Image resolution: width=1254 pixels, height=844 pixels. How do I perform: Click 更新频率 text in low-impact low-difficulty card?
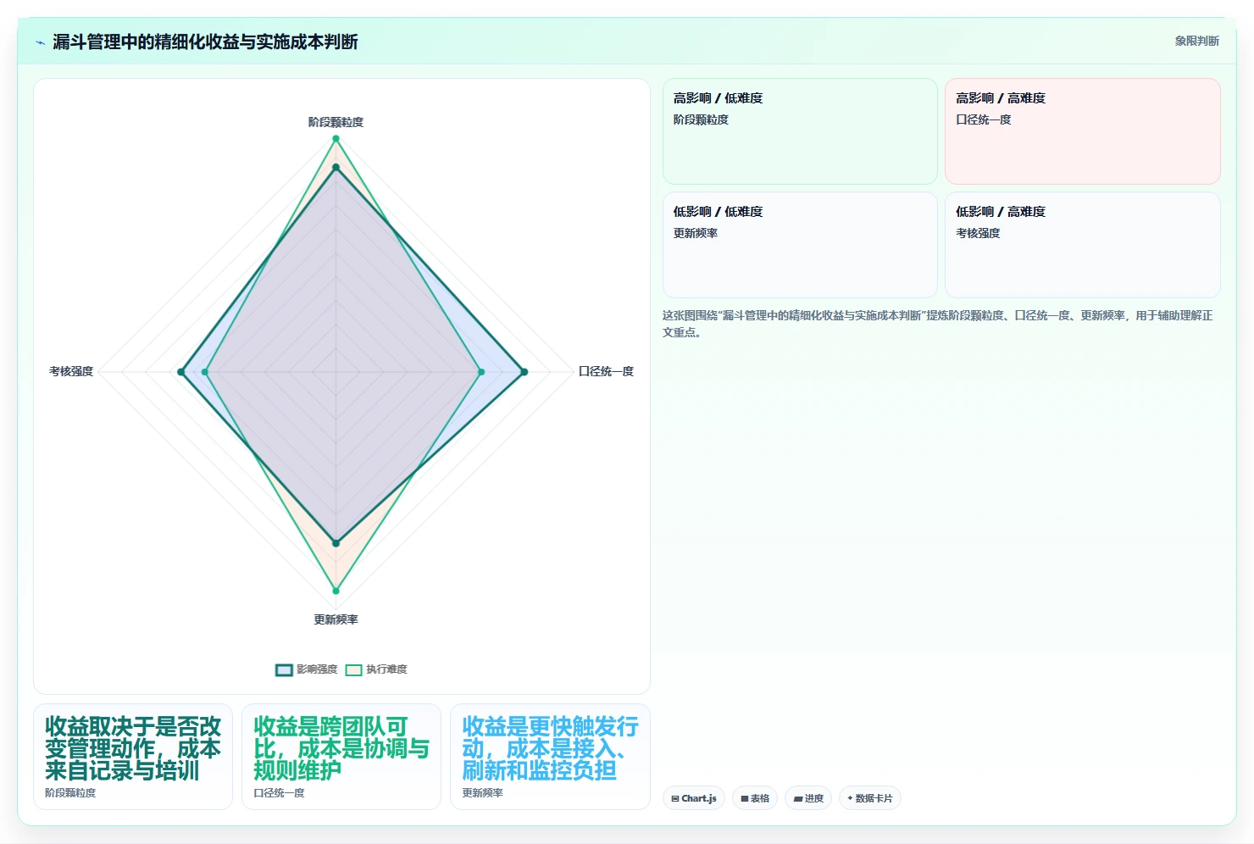(695, 233)
